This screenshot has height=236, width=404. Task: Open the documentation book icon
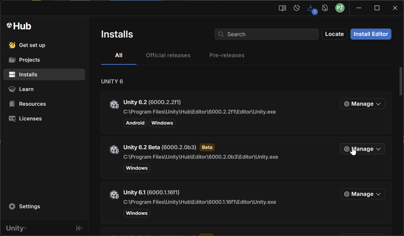282,8
